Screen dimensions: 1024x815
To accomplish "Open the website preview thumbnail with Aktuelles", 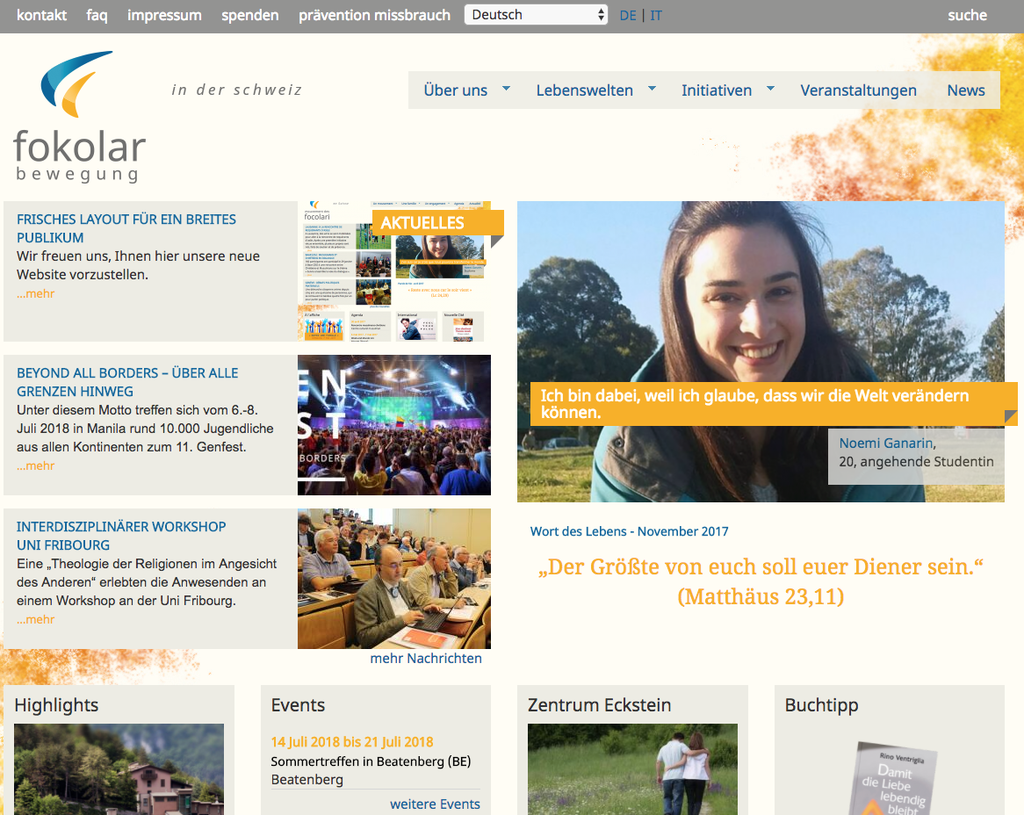I will (394, 271).
